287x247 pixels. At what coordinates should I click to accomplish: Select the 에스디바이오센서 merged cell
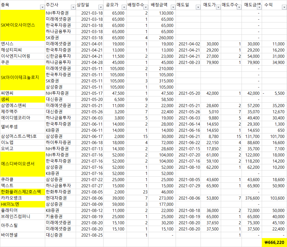23,164
